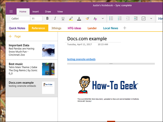Open the testing onenote embeds link
163x122 pixels.
tap(81, 59)
